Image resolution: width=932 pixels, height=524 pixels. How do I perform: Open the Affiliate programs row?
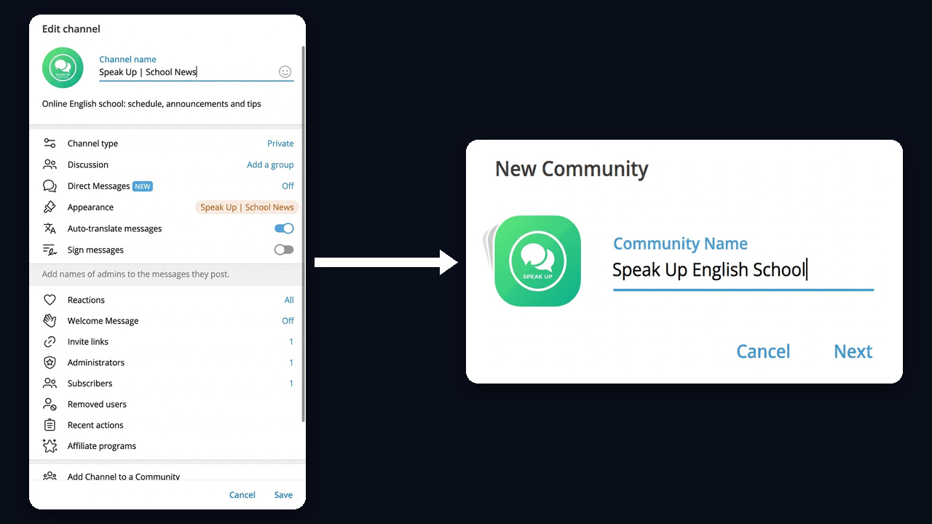167,446
